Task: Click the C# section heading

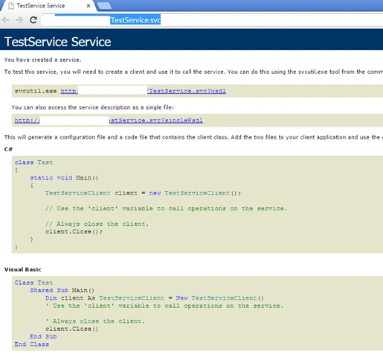Action: pos(8,149)
